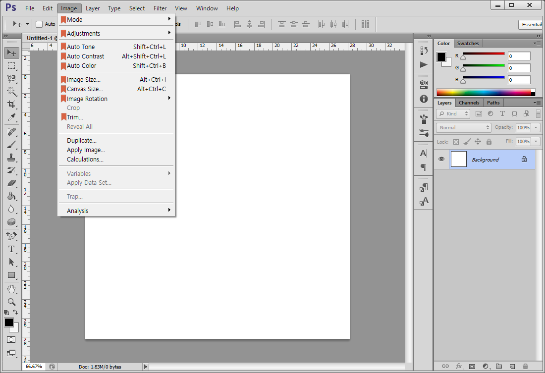Screen dimensions: 545x373
Task: Click add layer mask icon
Action: pos(472,366)
